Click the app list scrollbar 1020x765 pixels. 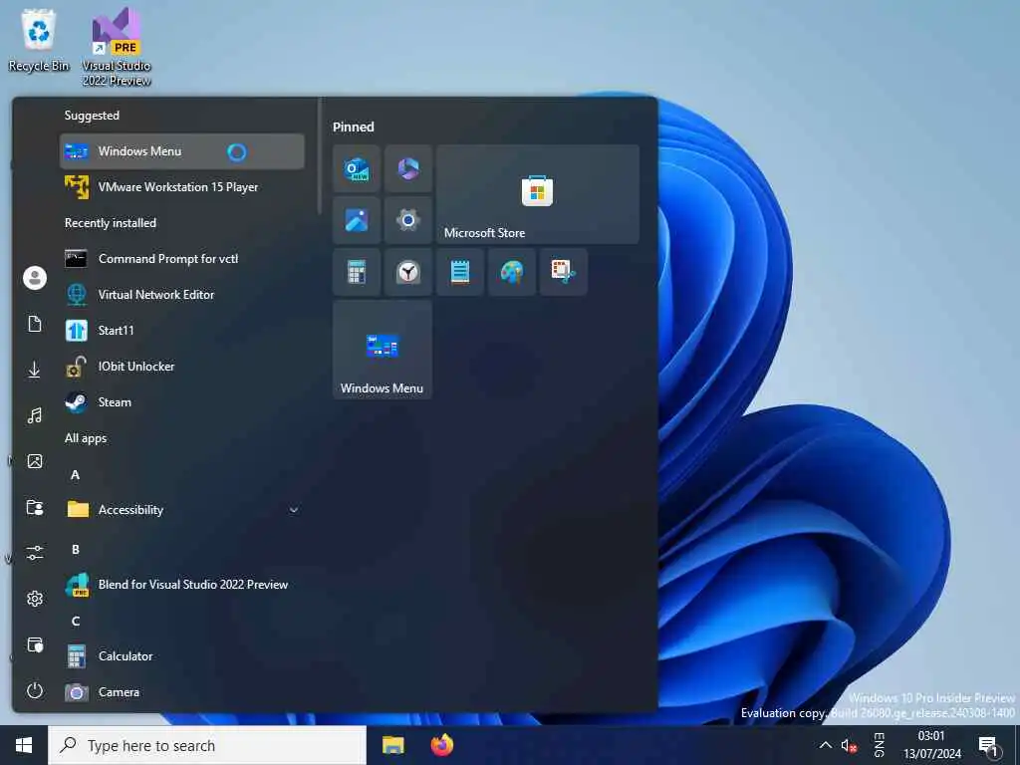coord(320,156)
